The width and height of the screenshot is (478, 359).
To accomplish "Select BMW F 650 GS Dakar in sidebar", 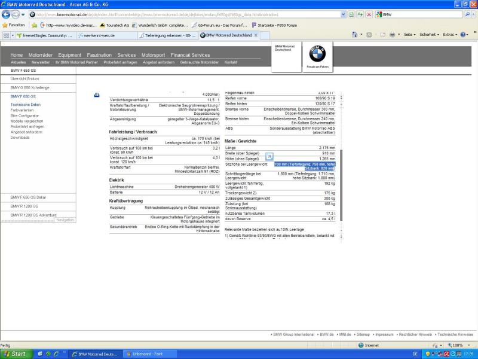I will [28, 197].
